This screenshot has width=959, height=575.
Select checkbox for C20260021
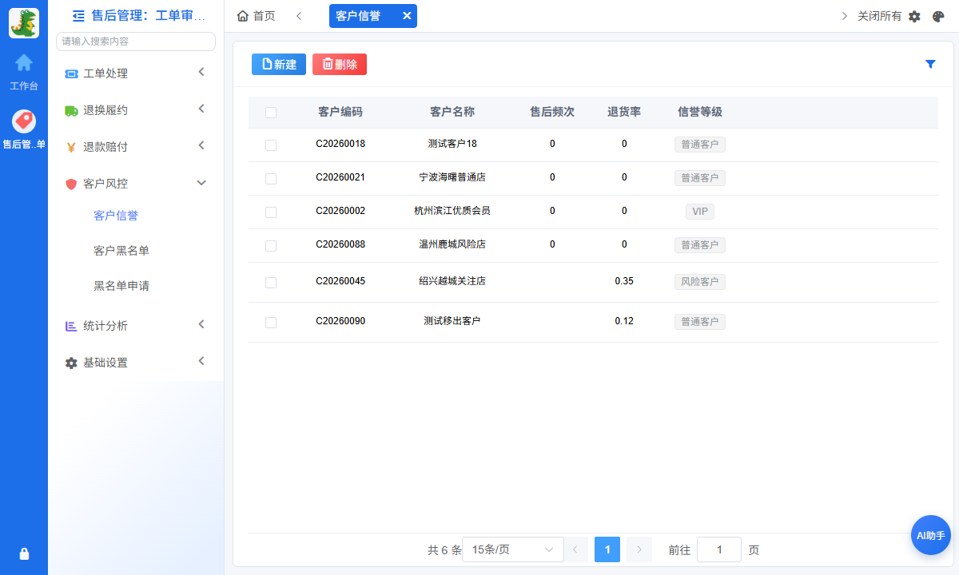point(271,179)
